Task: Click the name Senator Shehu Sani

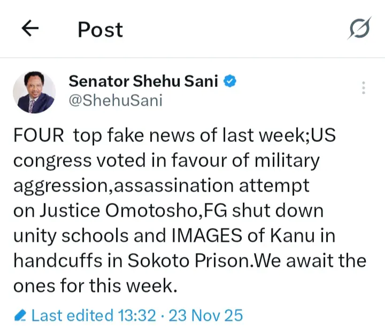Action: click(x=143, y=82)
